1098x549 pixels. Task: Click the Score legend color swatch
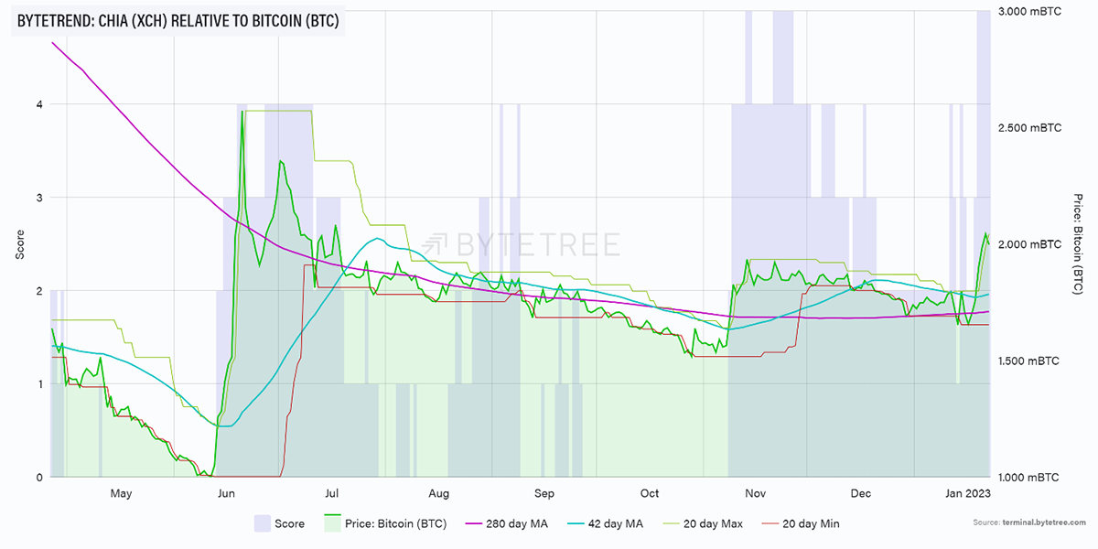coord(264,523)
